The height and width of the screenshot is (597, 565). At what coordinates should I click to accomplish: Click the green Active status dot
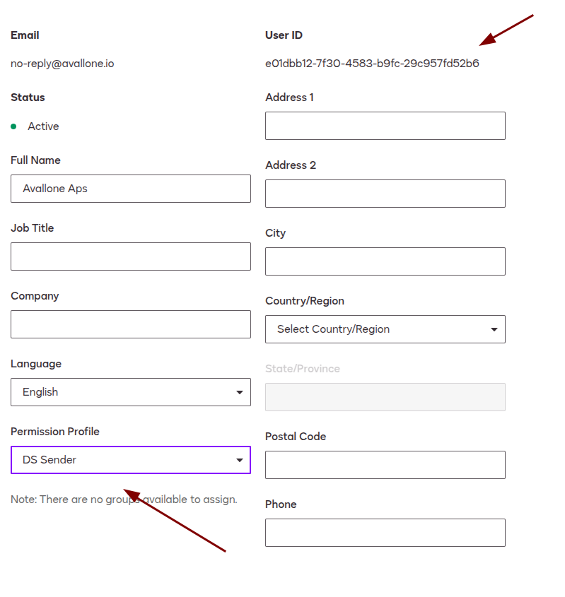pos(13,126)
